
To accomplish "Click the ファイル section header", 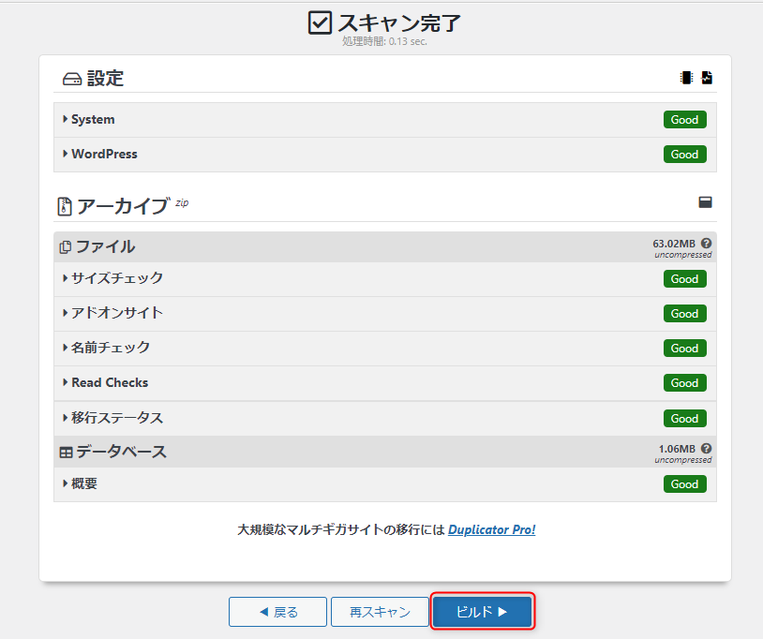I will point(384,247).
